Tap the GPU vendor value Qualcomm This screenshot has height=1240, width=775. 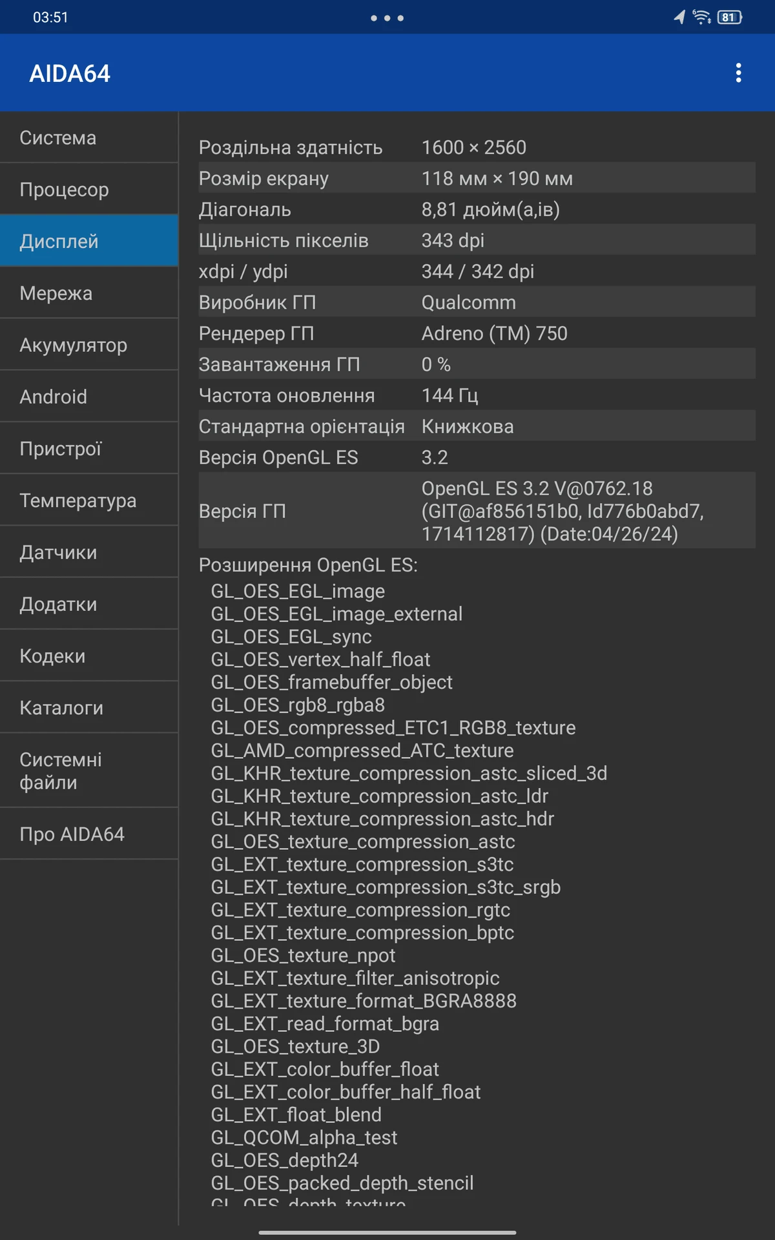468,302
